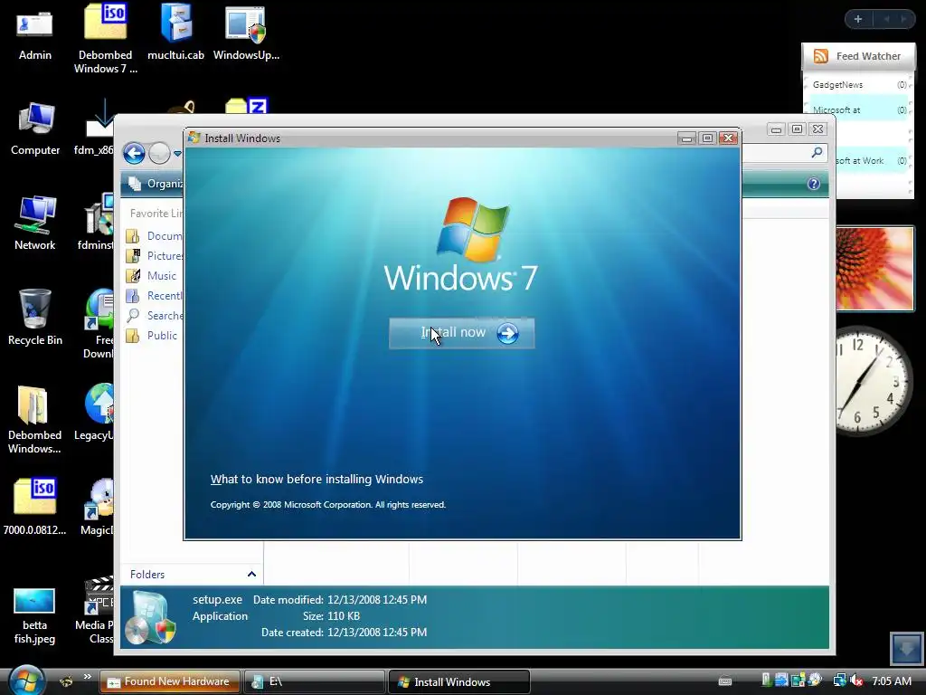Open the Recycle Bin
Image resolution: width=926 pixels, height=695 pixels.
35,318
